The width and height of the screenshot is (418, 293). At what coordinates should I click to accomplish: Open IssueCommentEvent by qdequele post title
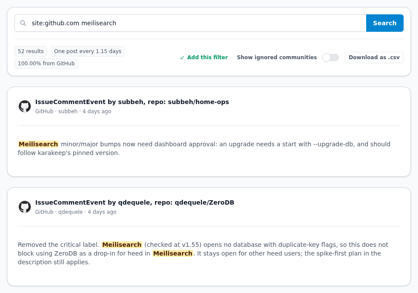(x=135, y=202)
